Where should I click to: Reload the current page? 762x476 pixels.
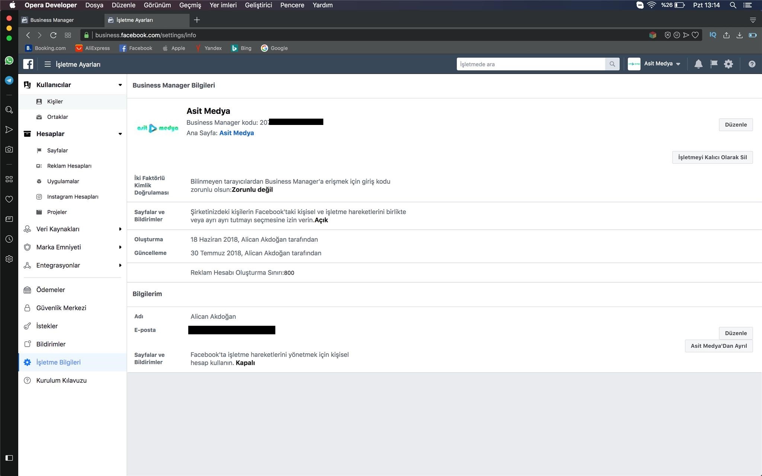pyautogui.click(x=53, y=35)
